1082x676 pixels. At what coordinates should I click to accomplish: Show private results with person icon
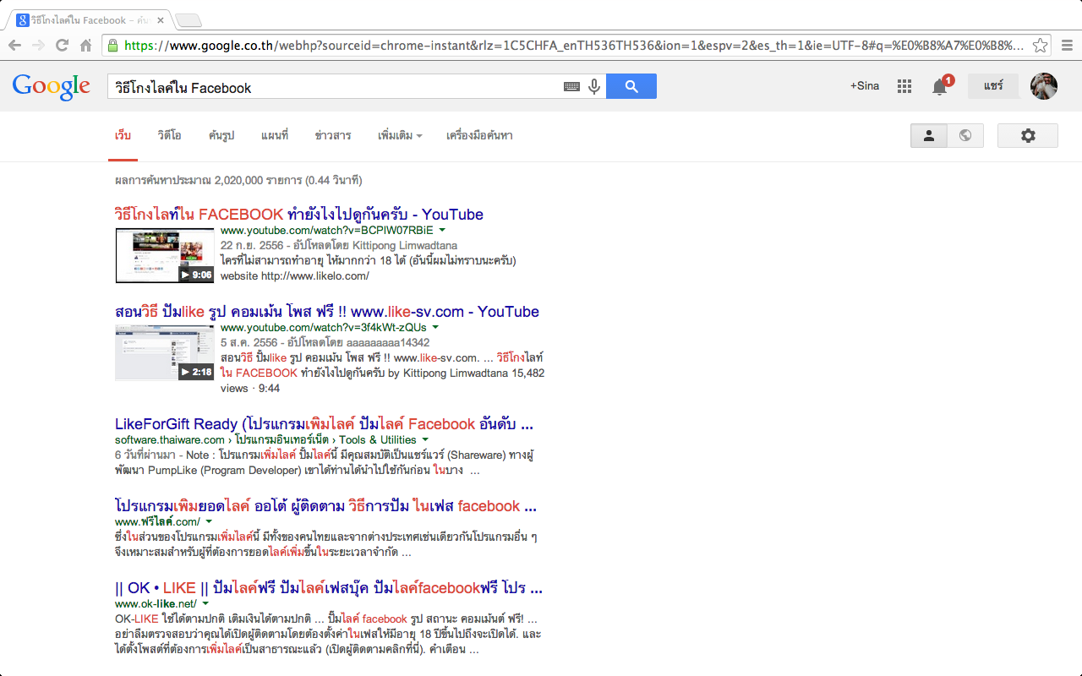pyautogui.click(x=929, y=135)
